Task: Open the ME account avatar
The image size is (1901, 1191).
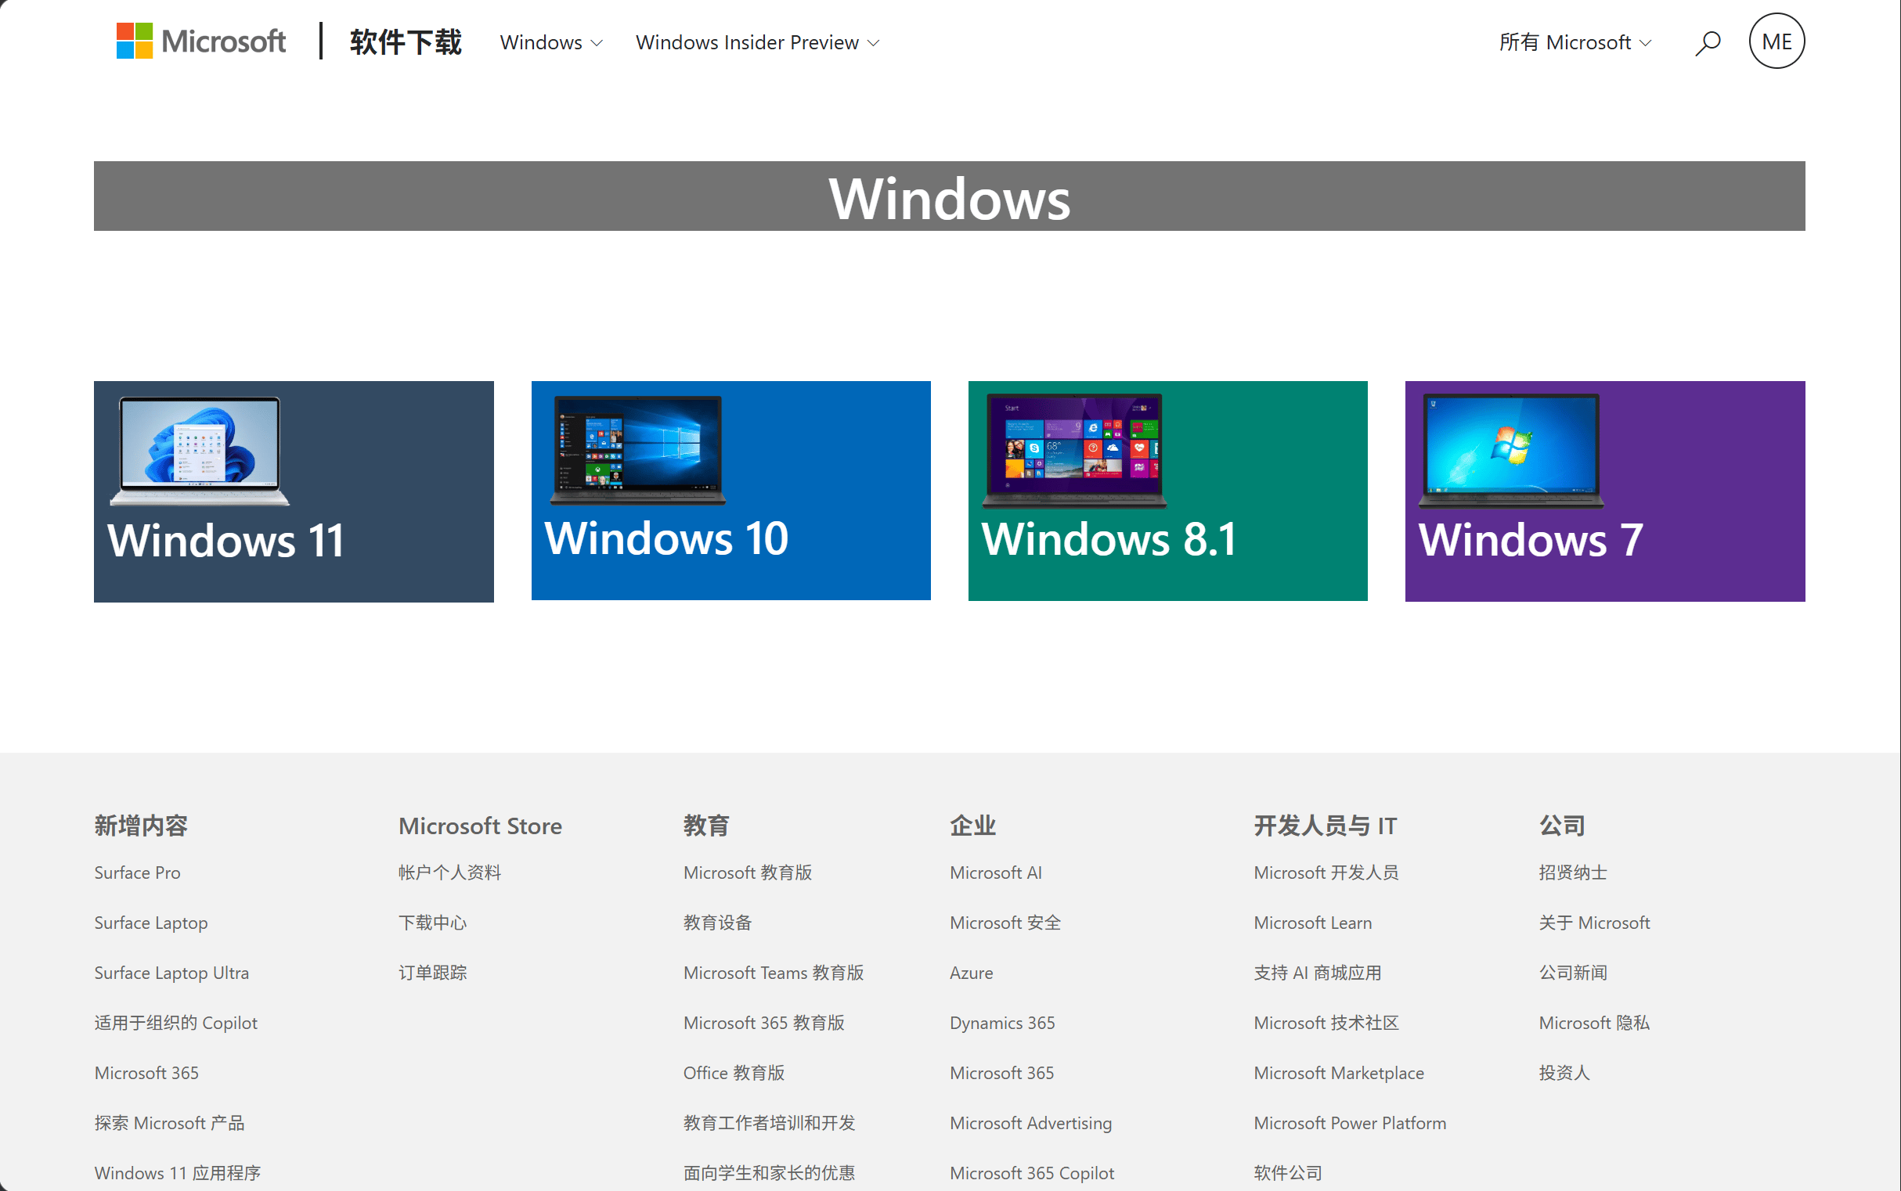Action: click(1777, 41)
